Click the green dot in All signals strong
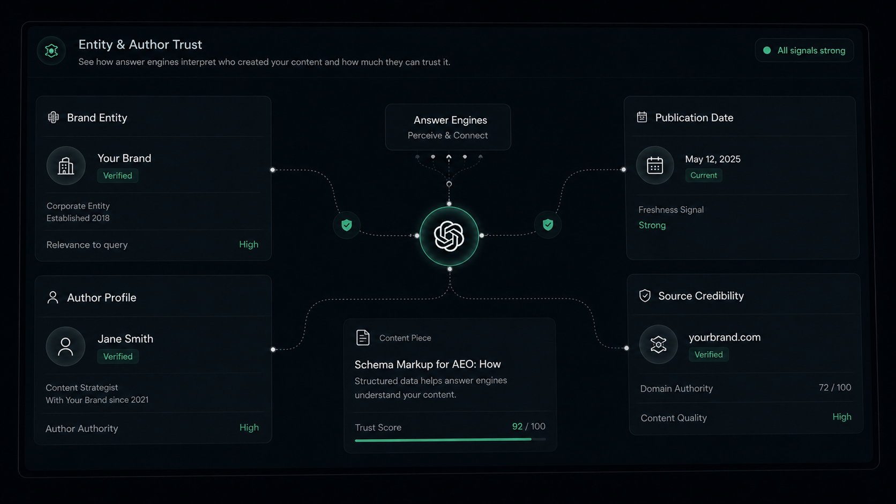 tap(767, 50)
